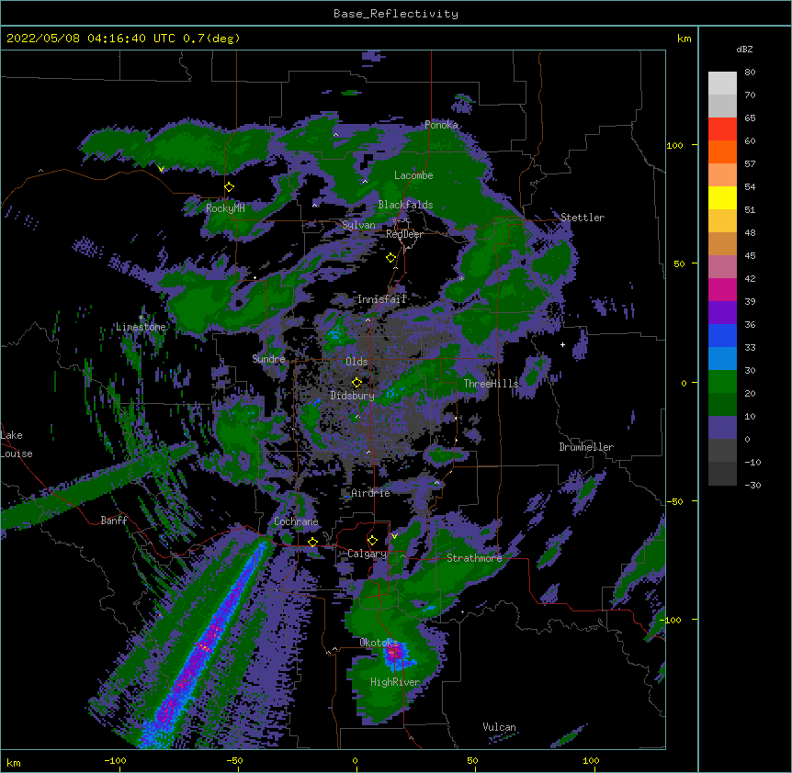Click the Lacombe city label
Screen dimensions: 792x773
[413, 175]
